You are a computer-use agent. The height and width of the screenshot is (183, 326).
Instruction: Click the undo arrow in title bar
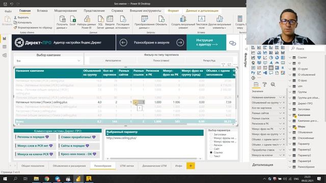pyautogui.click(x=12, y=4)
